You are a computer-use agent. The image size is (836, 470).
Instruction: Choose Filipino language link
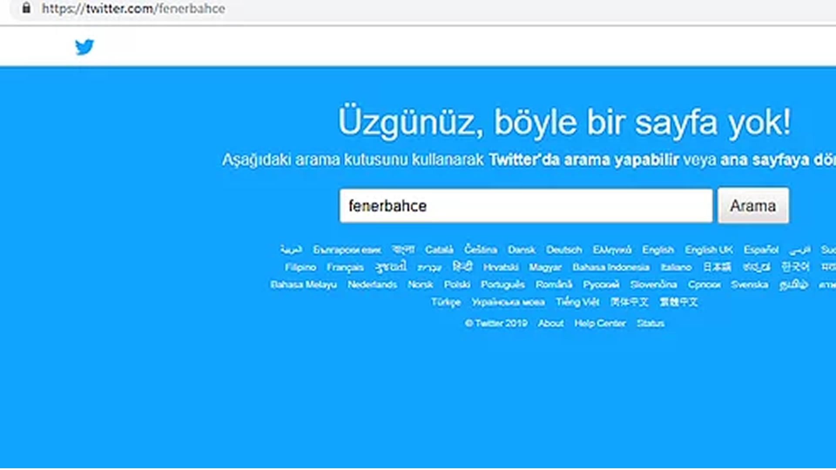coord(300,267)
